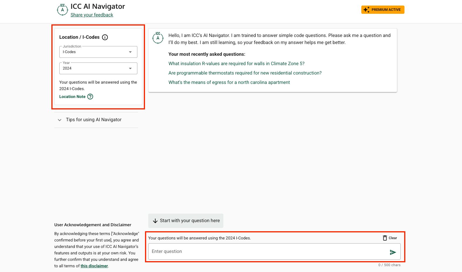Screen dimensions: 462x272
Task: Click Start with your question here button
Action: [x=186, y=221]
